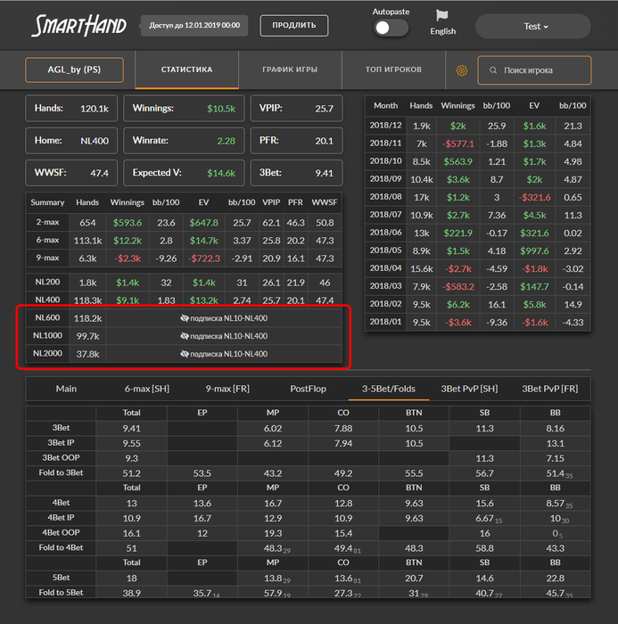This screenshot has height=624, width=618.
Task: Click the 3Bet 9.41 stat box
Action: pyautogui.click(x=296, y=173)
